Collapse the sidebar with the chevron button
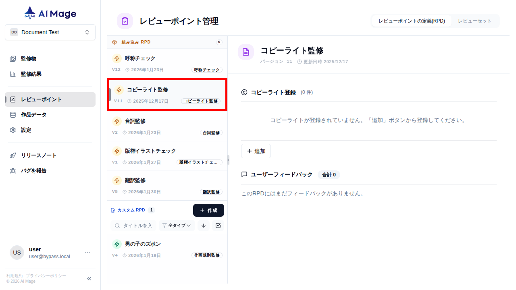516x290 pixels. point(89,278)
